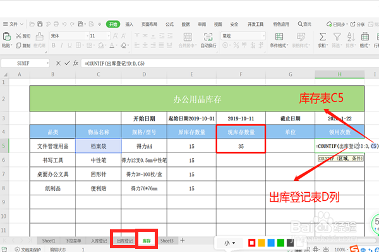Toggle center horizontal alignment
379x252 pixels.
[x=145, y=45]
